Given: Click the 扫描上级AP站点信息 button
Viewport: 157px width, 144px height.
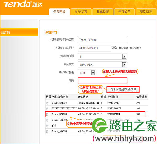Looking at the screenshot, I should tap(123, 90).
